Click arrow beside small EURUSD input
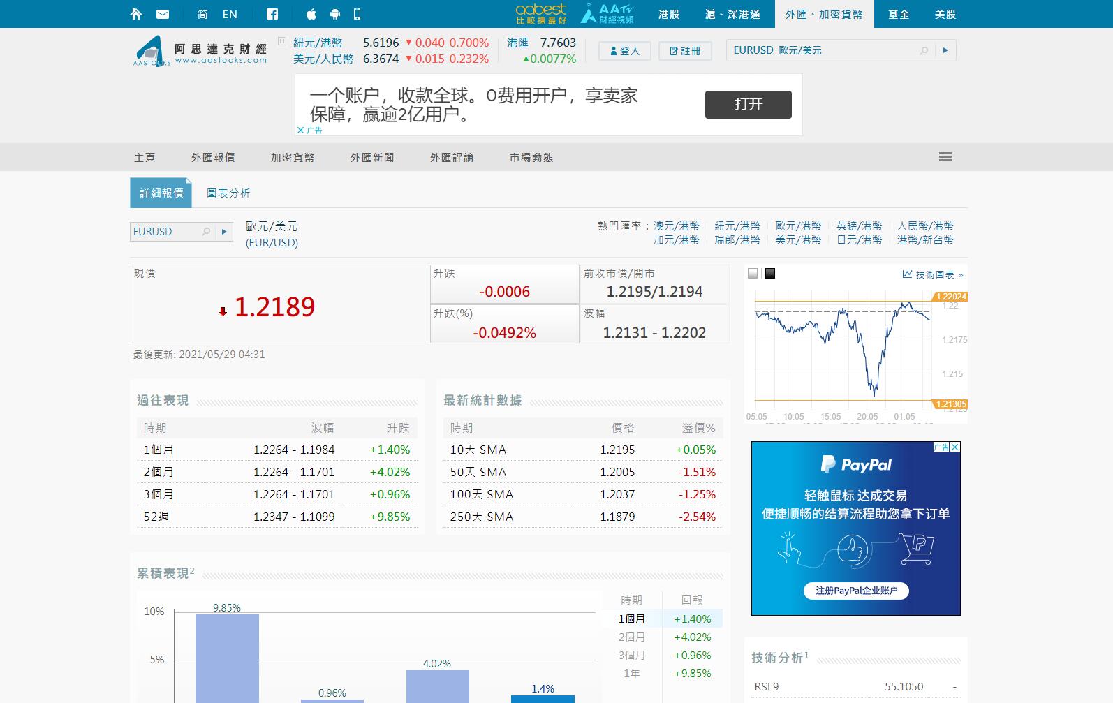 (223, 232)
